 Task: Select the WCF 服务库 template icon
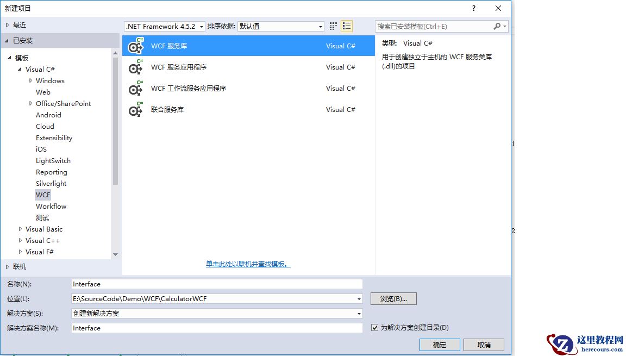(135, 46)
